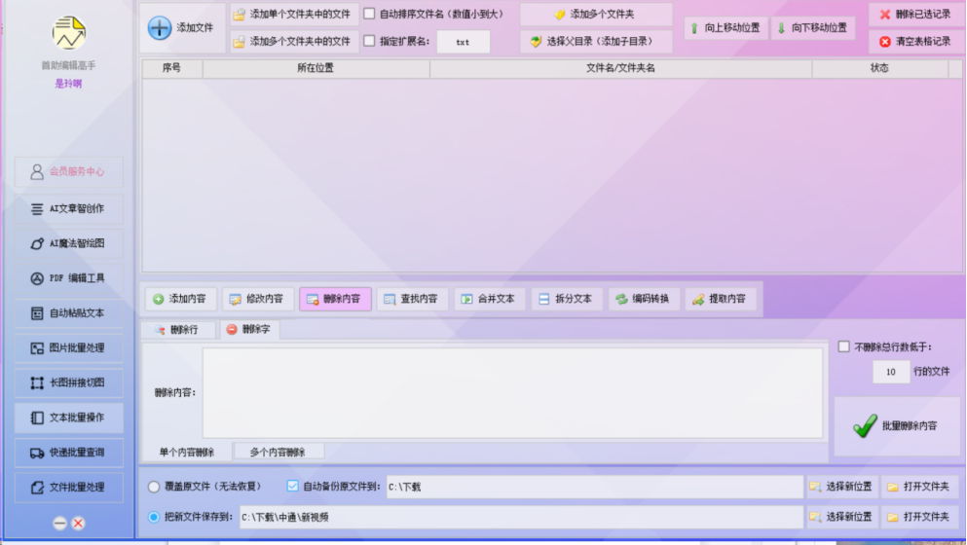The width and height of the screenshot is (967, 545).
Task: Click 添加多个文件夹 button
Action: [595, 15]
